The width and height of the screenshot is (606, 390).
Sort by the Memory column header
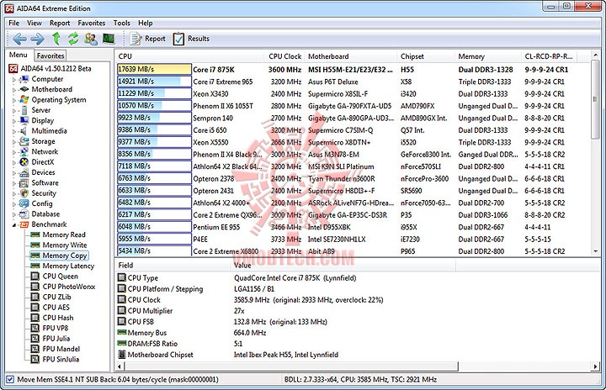pyautogui.click(x=487, y=56)
